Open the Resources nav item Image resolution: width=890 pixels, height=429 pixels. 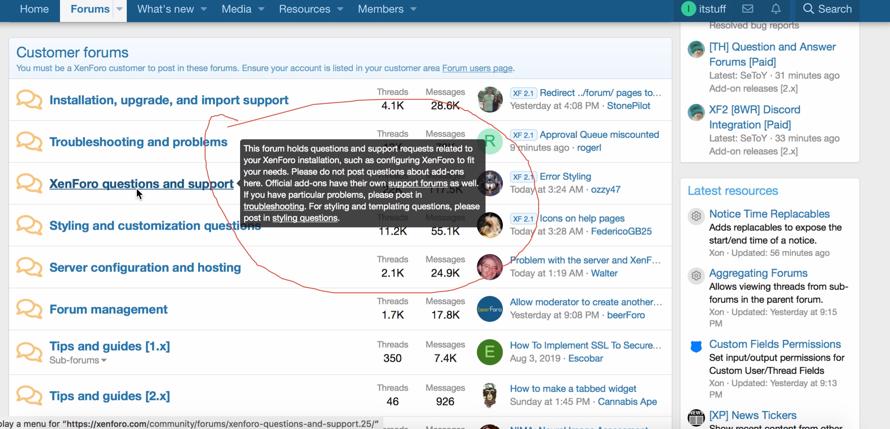click(304, 9)
